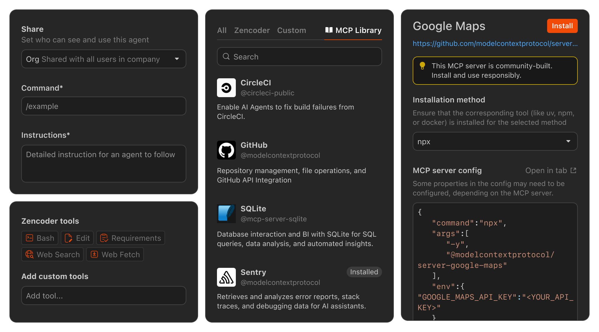The height and width of the screenshot is (332, 599).
Task: Click the Sentry logo icon
Action: coord(226,277)
